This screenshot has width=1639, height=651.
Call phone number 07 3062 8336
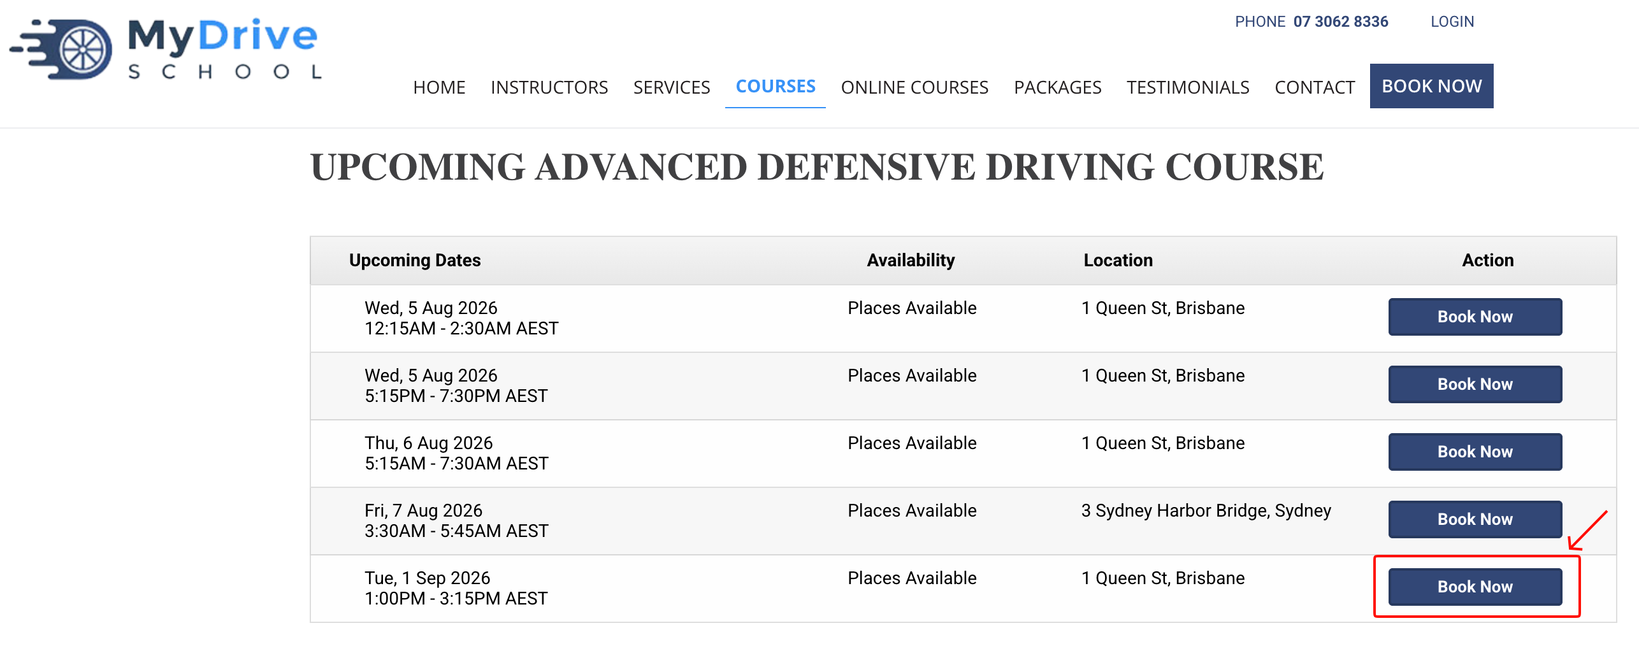point(1341,22)
